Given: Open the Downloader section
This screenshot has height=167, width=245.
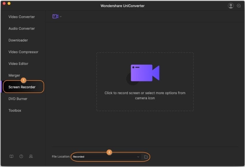Looking at the screenshot, I should pos(18,40).
